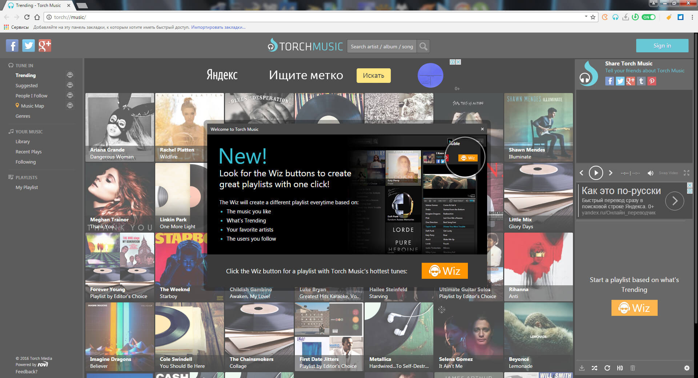698x378 pixels.
Task: Click the orange price tag toolbar icon
Action: pyautogui.click(x=669, y=17)
